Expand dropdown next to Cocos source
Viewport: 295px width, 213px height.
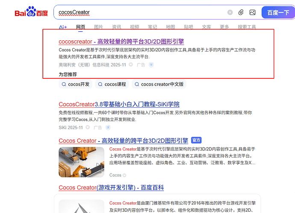[x=124, y=175]
